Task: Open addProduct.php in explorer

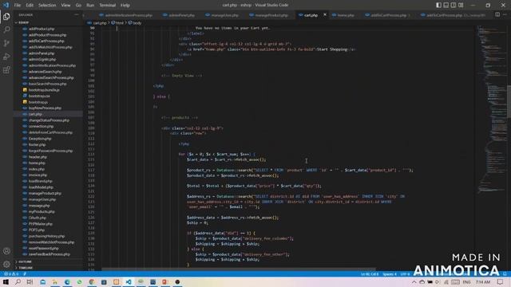Action: click(x=42, y=29)
